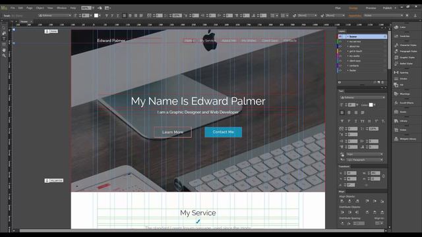Viewport: 422px width, 237px height.
Task: Select the Rectangle tool
Action: [x=4, y=44]
